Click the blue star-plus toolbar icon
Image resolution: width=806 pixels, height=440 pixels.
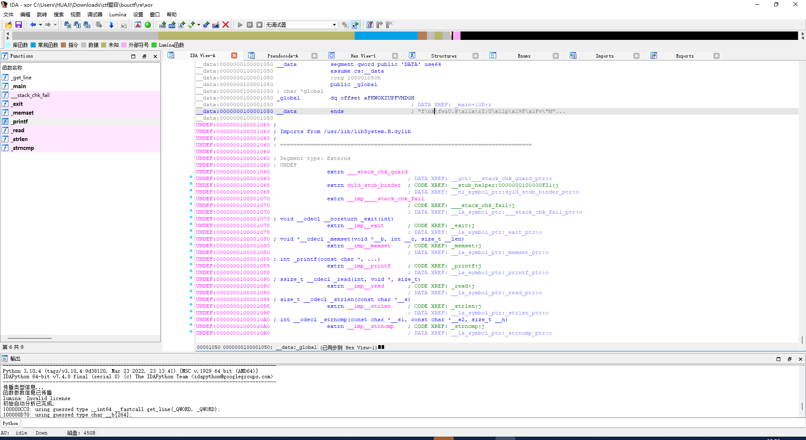(206, 25)
